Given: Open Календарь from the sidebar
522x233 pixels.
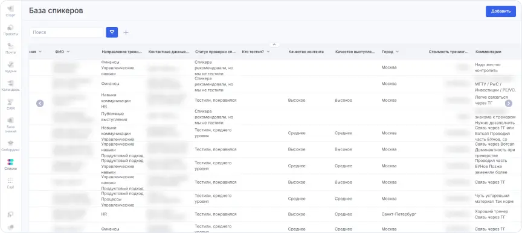Looking at the screenshot, I should pos(10,85).
